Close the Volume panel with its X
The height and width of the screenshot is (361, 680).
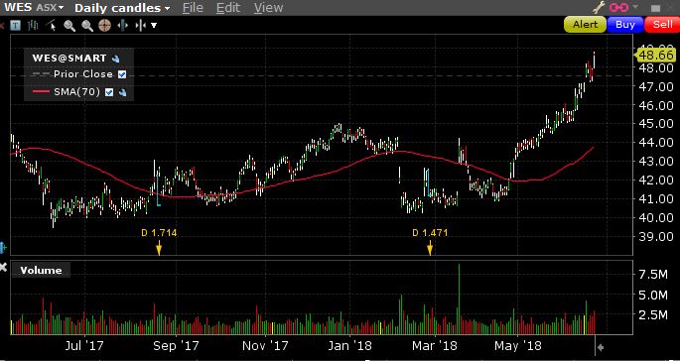pos(3,267)
